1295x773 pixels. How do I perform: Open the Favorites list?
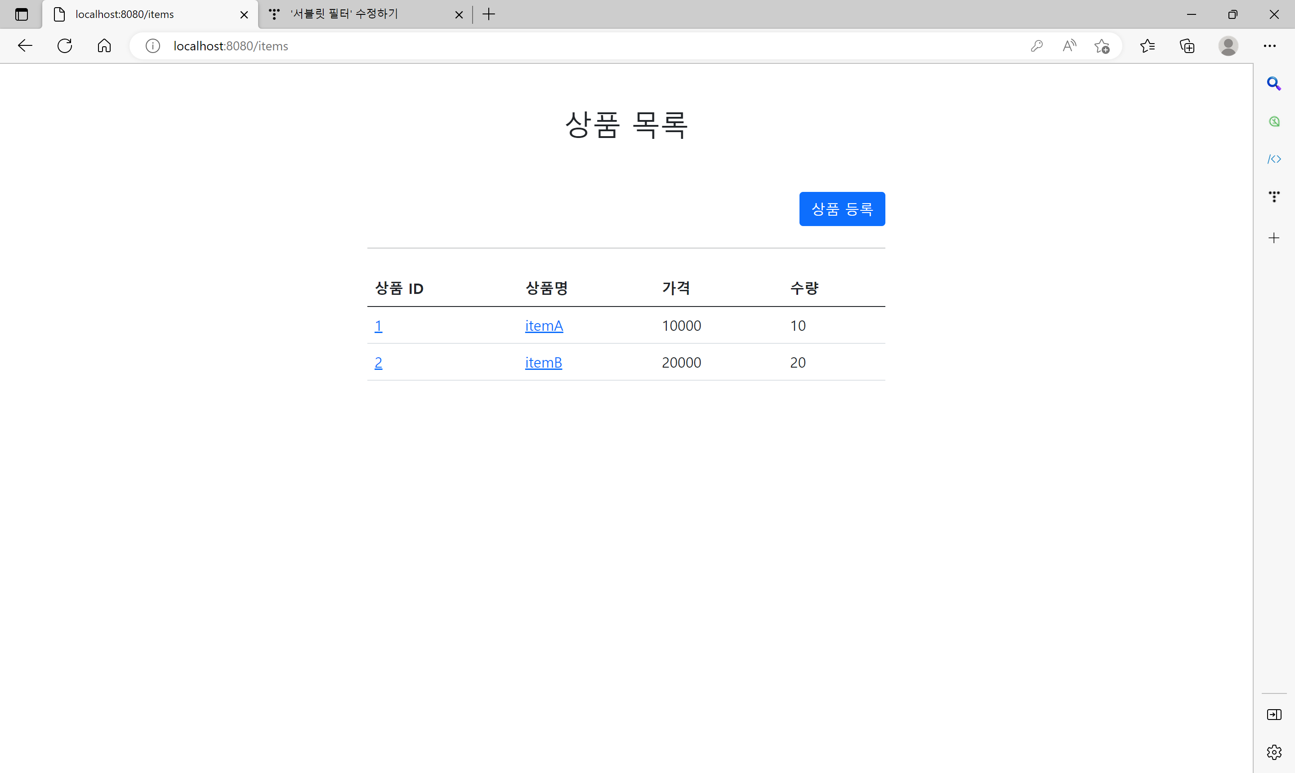[1148, 46]
